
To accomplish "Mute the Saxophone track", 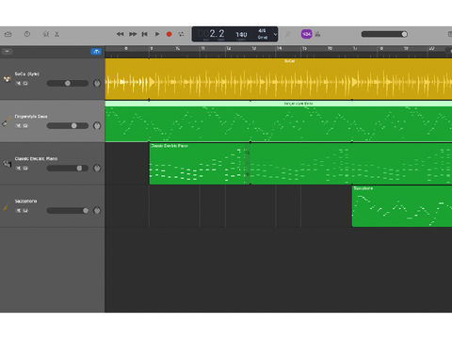I will pyautogui.click(x=19, y=211).
